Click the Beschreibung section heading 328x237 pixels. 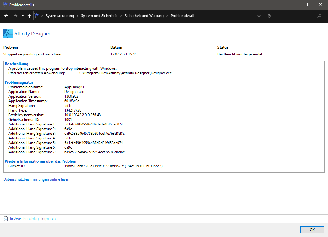[x=16, y=64]
